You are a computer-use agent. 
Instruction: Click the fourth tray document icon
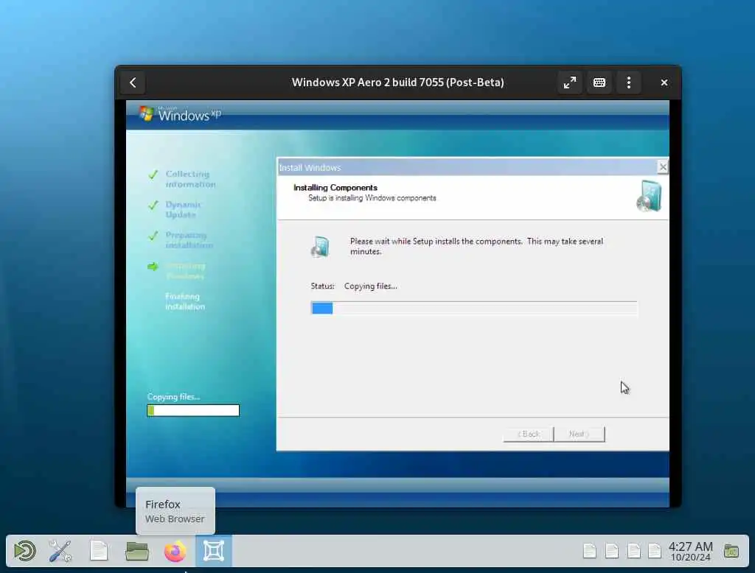point(655,551)
